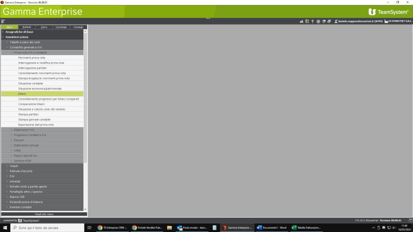Expand Anagrafiche di Base section
This screenshot has width=413, height=232.
click(42, 32)
